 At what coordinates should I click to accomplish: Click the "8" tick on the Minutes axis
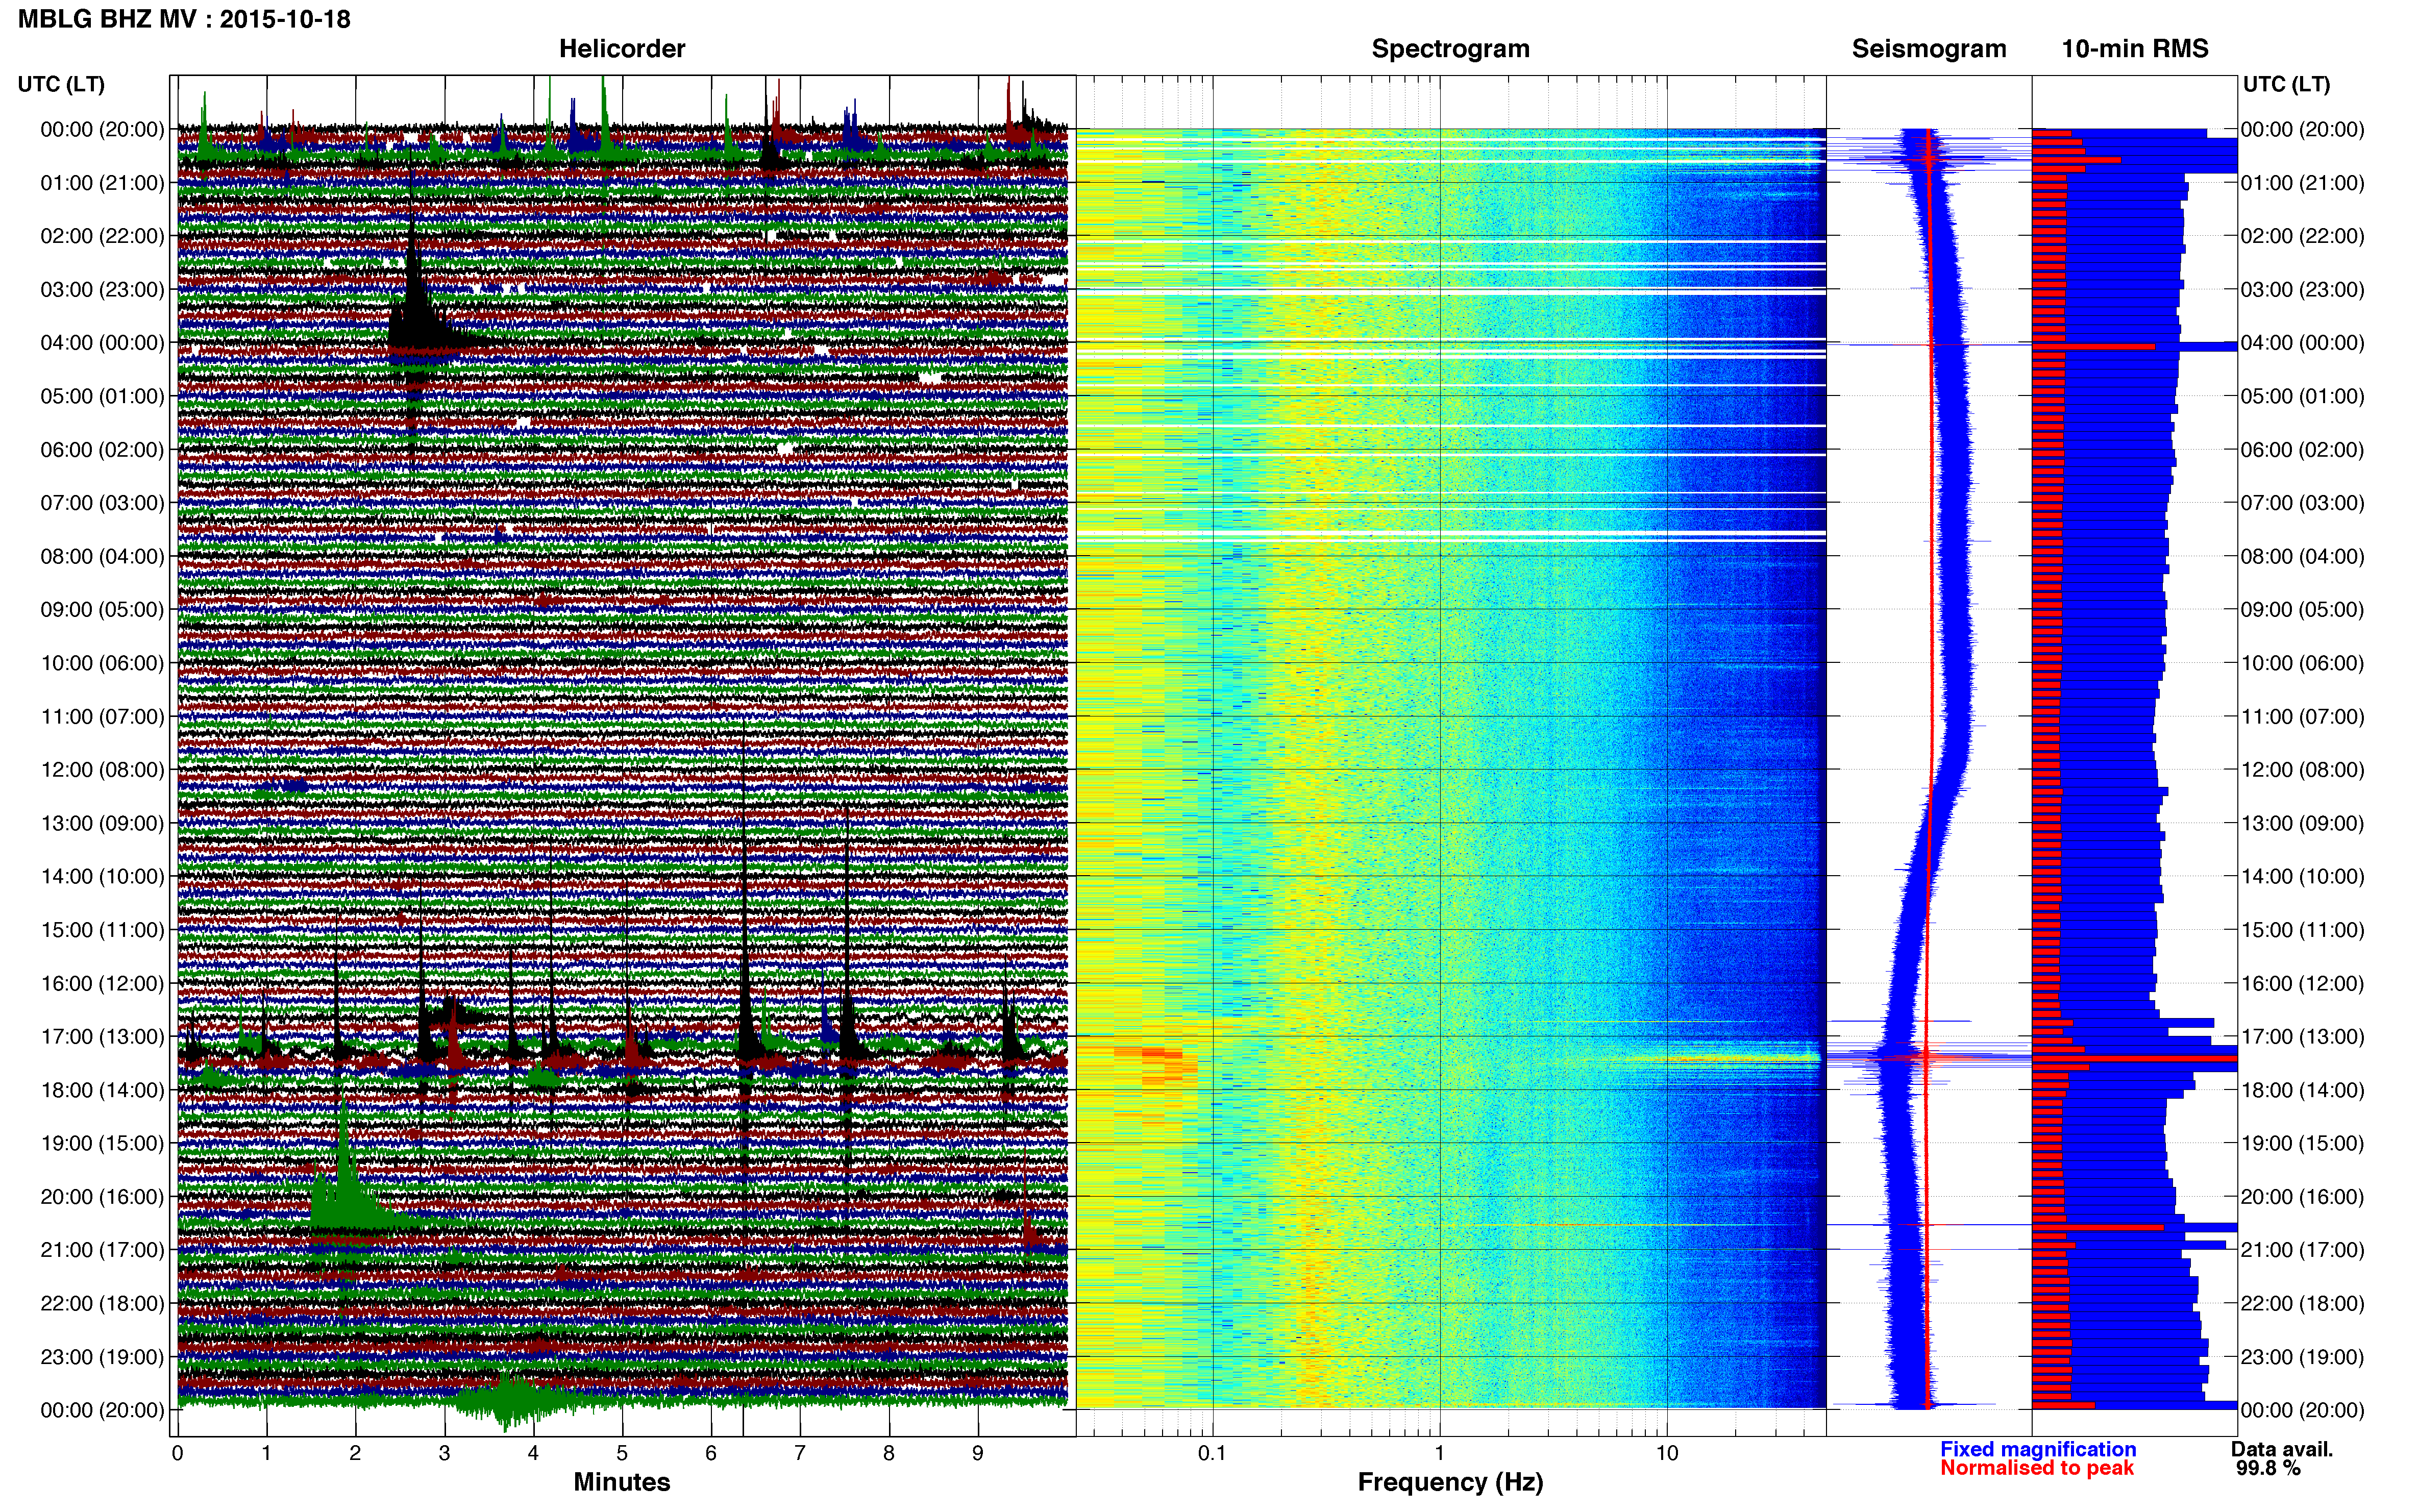coord(889,1453)
